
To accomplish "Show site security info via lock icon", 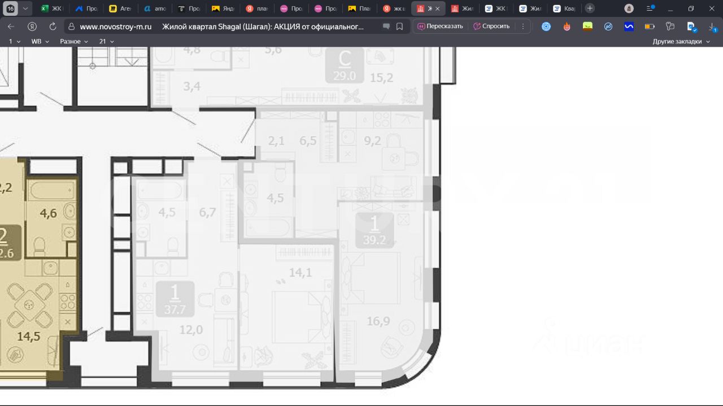I will point(71,27).
